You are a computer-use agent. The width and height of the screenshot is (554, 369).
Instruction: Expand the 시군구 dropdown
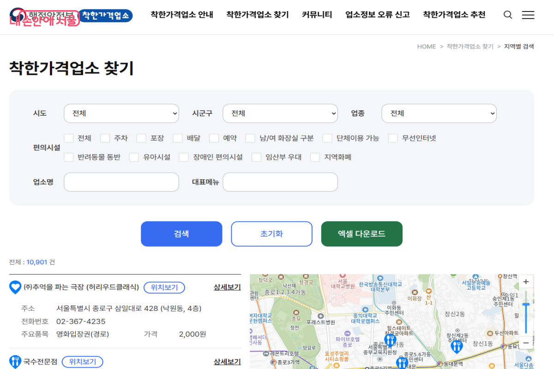click(280, 113)
